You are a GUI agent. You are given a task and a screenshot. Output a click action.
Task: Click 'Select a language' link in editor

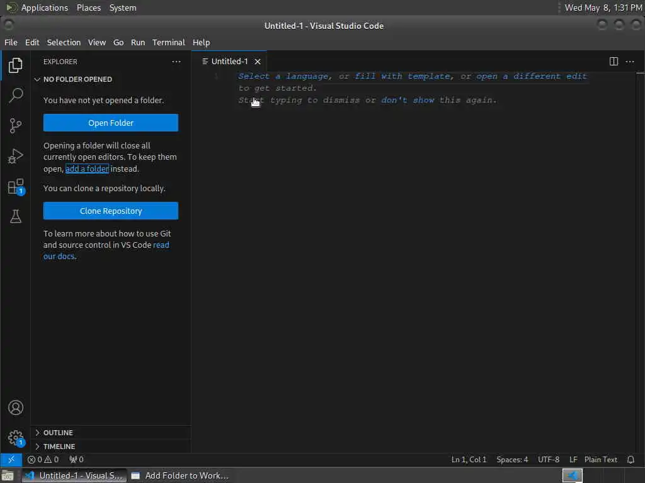[x=283, y=76]
